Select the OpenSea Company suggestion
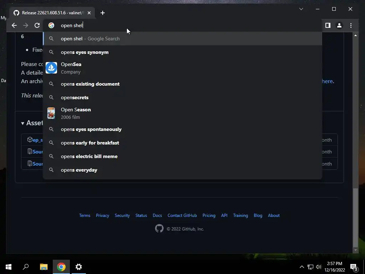The height and width of the screenshot is (274, 365). (x=183, y=68)
